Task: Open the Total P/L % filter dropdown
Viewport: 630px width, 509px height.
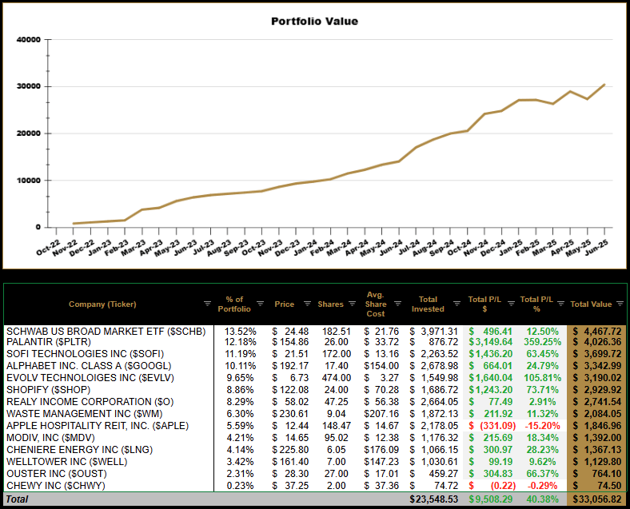Action: tap(561, 304)
